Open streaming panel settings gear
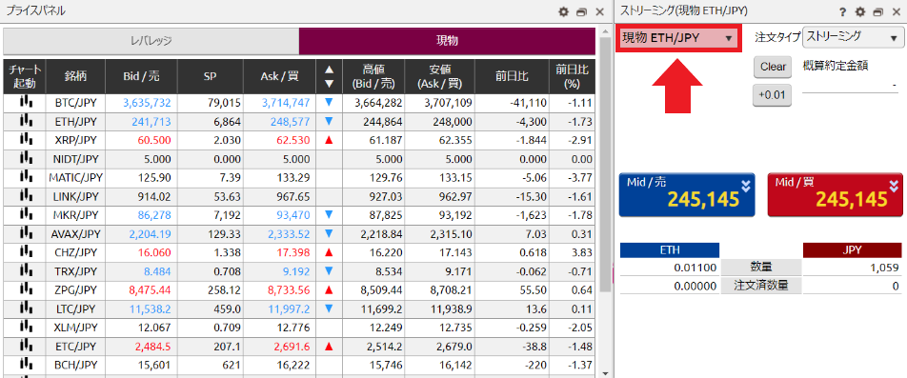Screen dimensions: 907x378 coord(860,11)
